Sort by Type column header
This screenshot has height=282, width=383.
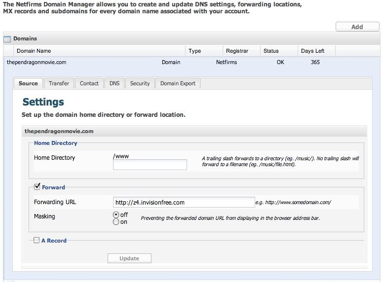click(195, 51)
